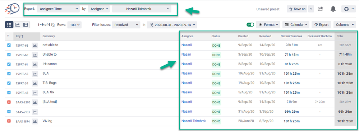Open the by Assignee dropdown
The width and height of the screenshot is (359, 131).
click(99, 9)
